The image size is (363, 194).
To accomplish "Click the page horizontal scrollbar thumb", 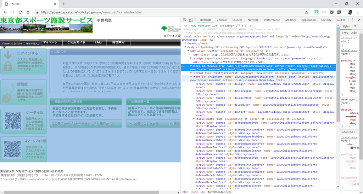I will (x=81, y=192).
